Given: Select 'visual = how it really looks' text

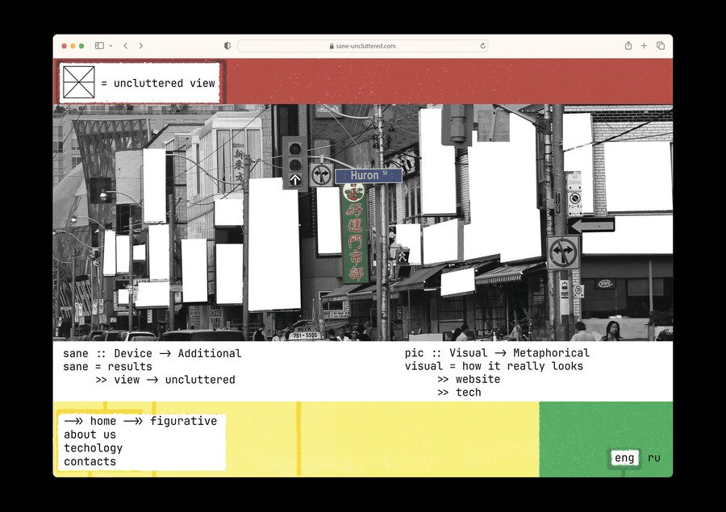Looking at the screenshot, I should [x=494, y=366].
